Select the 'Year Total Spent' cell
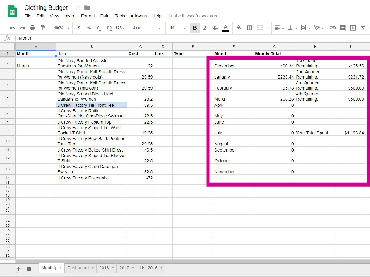This screenshot has height=277, width=370. coord(315,130)
